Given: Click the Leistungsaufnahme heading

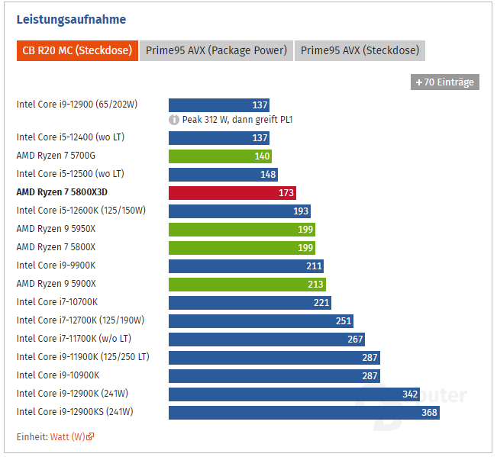Looking at the screenshot, I should point(71,19).
